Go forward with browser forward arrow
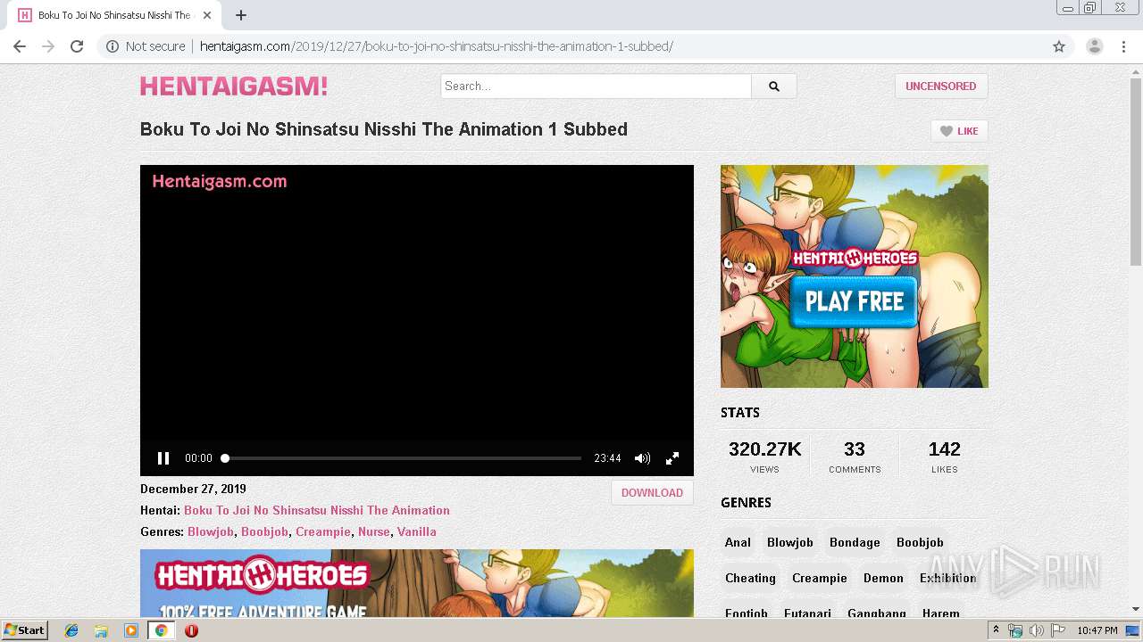Screen dimensions: 1143x642 pyautogui.click(x=48, y=46)
